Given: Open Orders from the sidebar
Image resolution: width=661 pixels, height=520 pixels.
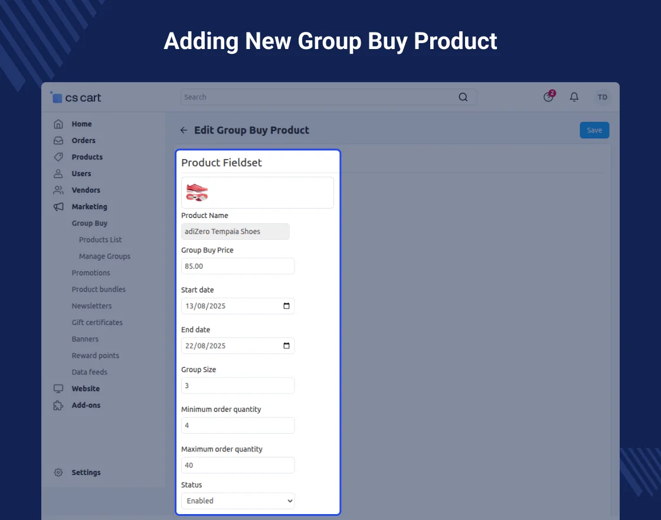Looking at the screenshot, I should (x=83, y=141).
